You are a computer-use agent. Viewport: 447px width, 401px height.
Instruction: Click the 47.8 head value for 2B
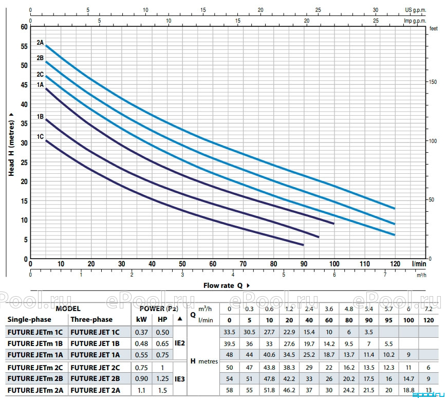269,379
